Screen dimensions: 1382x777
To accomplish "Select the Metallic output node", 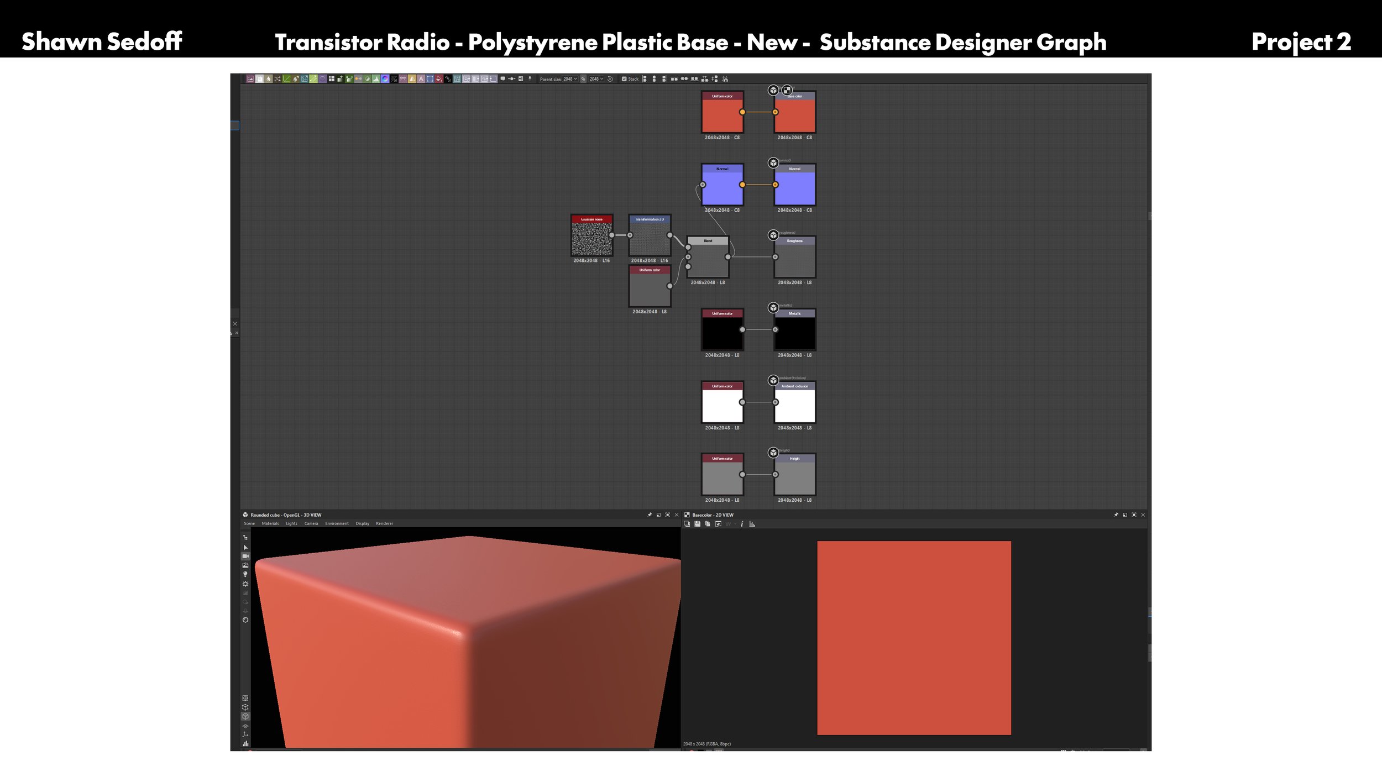I will coord(795,330).
